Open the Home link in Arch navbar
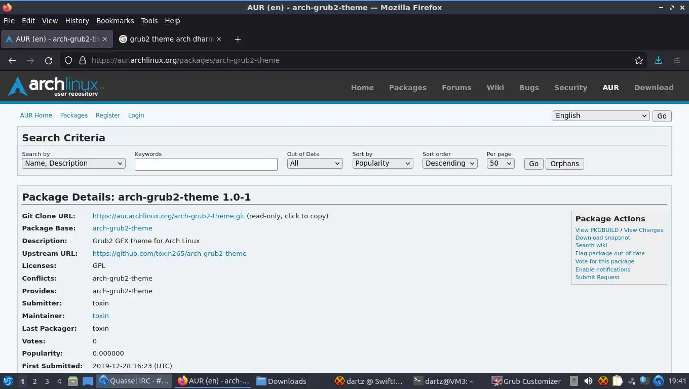The image size is (689, 389). point(362,88)
